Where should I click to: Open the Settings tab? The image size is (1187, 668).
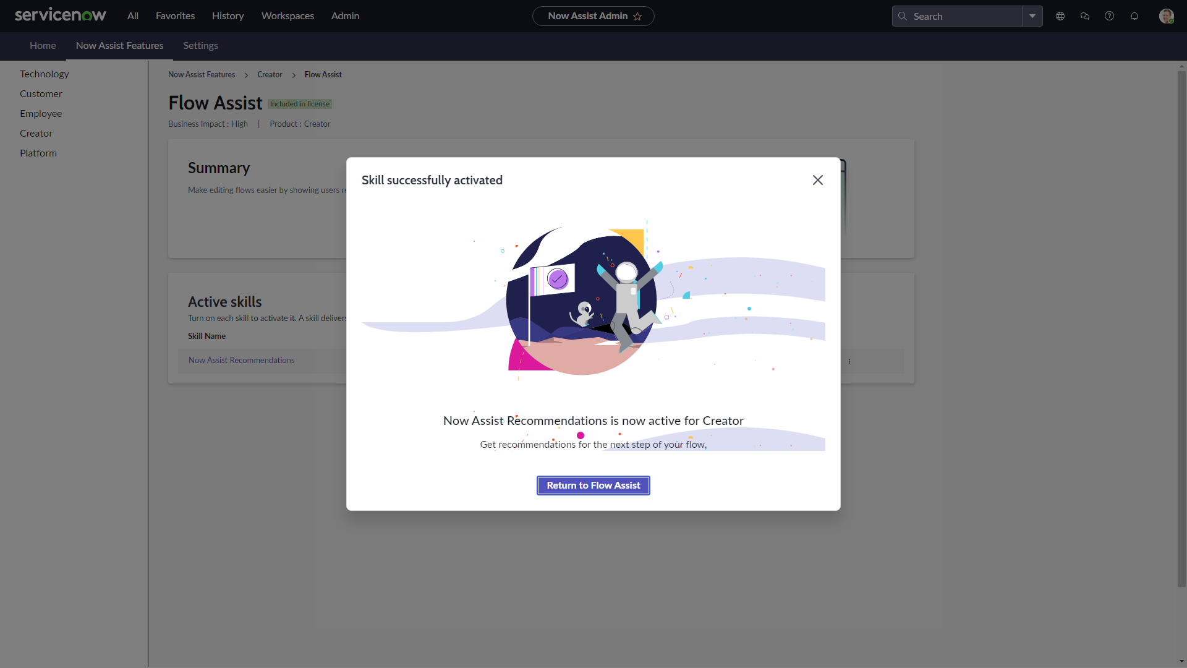tap(200, 45)
